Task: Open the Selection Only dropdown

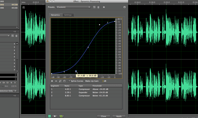Action: 8,91
